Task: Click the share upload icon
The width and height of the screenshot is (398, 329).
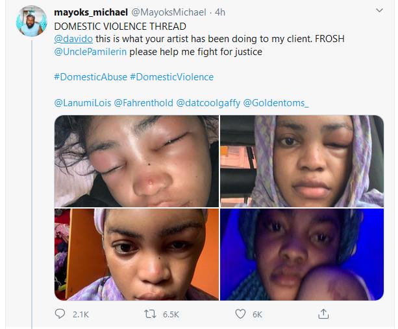Action: [x=323, y=313]
